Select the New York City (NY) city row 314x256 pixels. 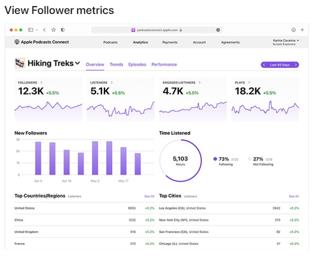coord(229,220)
